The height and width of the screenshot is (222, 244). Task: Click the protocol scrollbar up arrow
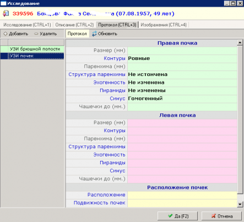tap(240, 42)
